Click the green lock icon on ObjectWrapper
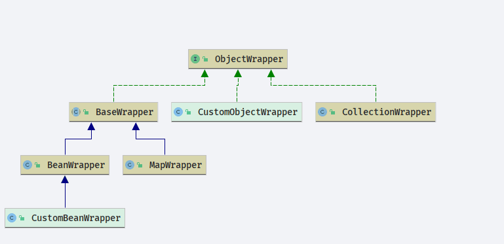This screenshot has width=504, height=244. pos(205,59)
